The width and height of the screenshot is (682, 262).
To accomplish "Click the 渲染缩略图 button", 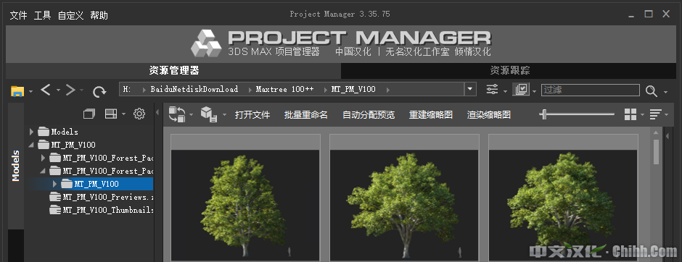I will 489,115.
